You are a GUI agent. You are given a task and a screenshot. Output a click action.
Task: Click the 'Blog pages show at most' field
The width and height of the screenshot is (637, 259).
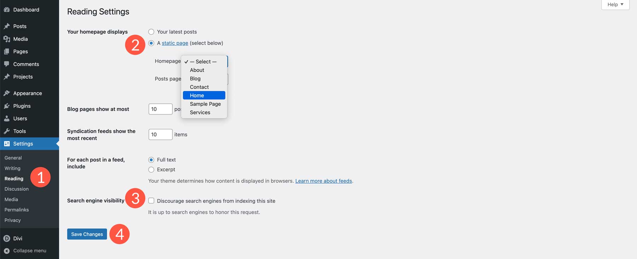[160, 109]
